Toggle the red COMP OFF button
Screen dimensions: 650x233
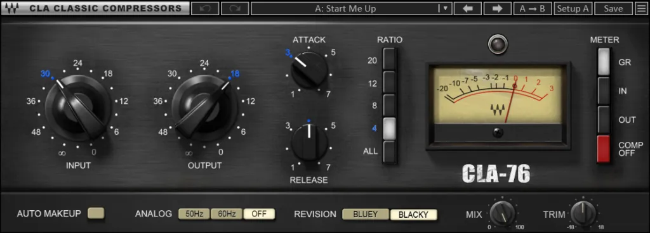click(604, 149)
